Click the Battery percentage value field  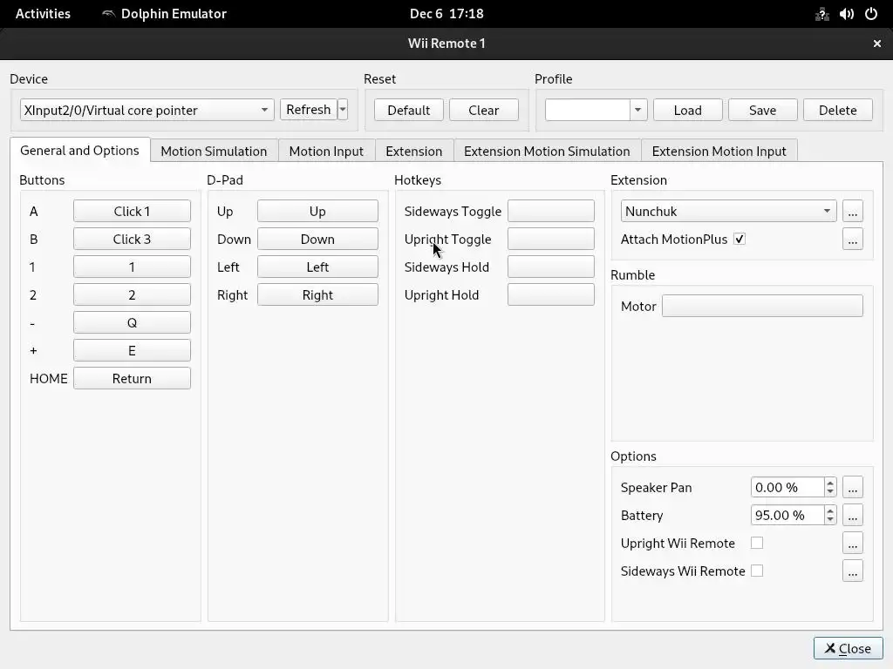tap(787, 515)
